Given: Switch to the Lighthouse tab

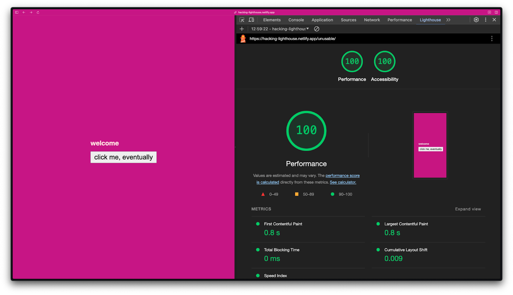Looking at the screenshot, I should [430, 20].
